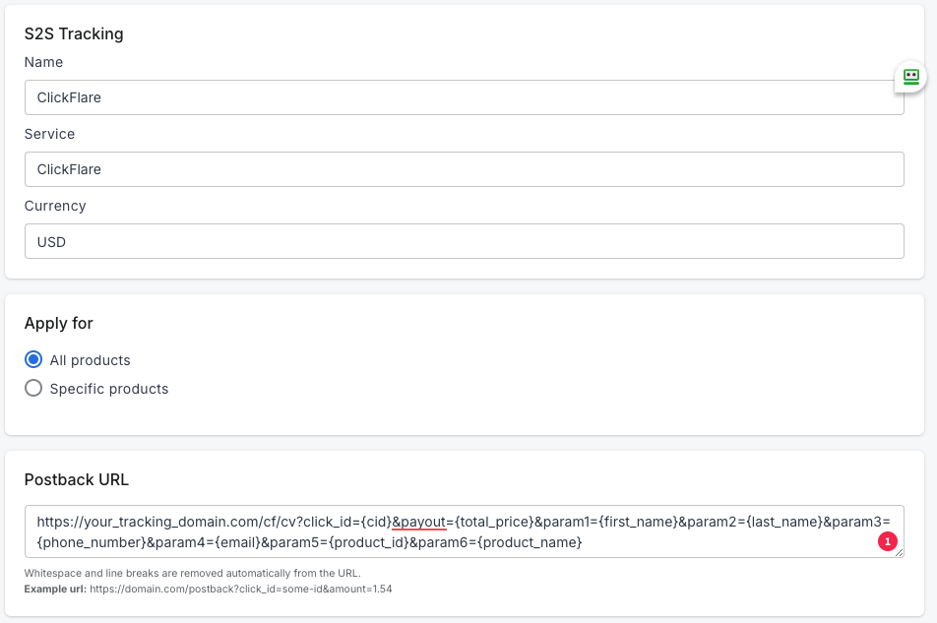
Task: Click the red LanguageTool error badge
Action: [x=887, y=542]
